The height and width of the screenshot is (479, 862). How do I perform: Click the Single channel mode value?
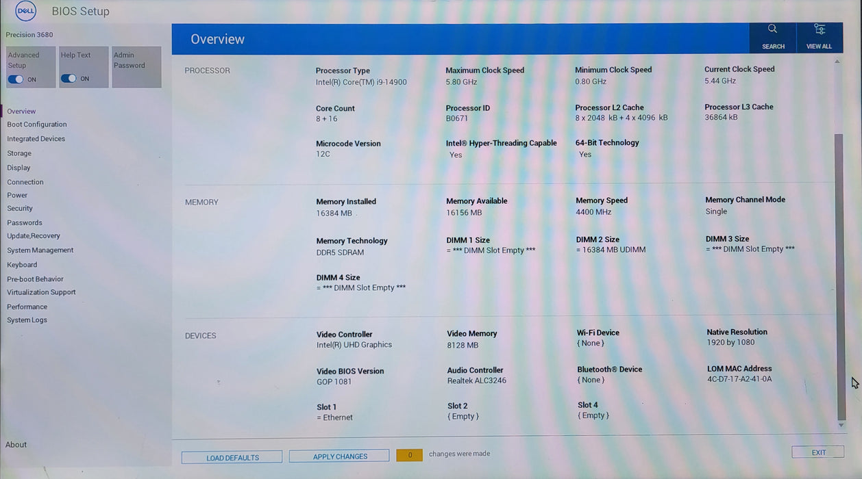click(x=716, y=211)
